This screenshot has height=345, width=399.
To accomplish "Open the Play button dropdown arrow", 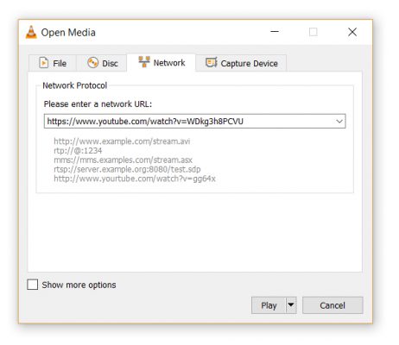I will click(291, 305).
